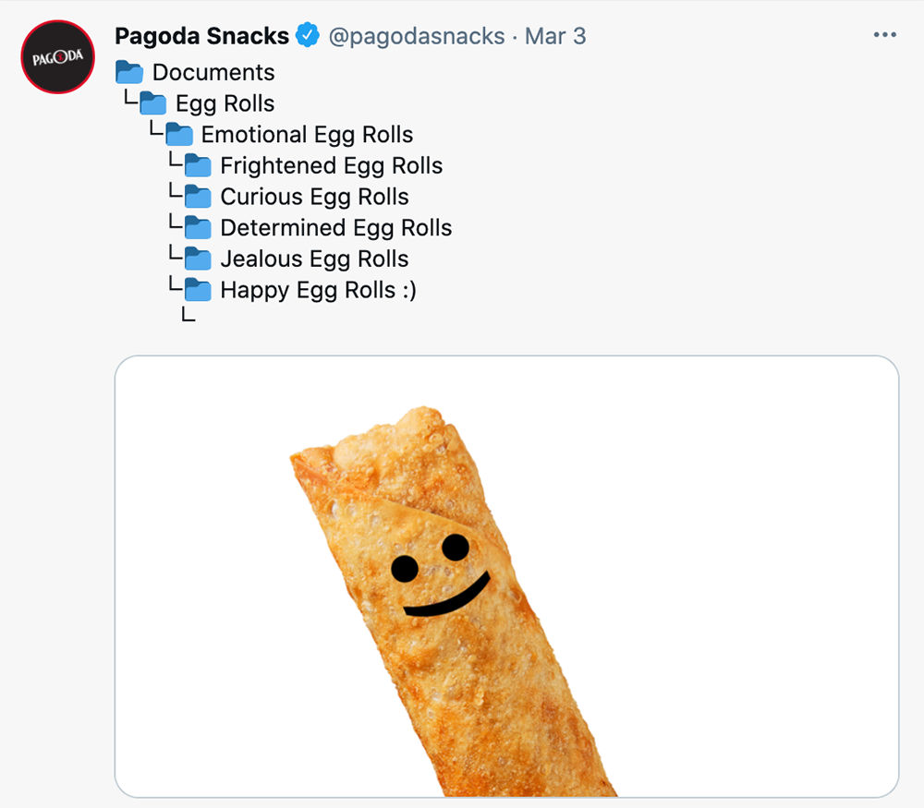924x808 pixels.
Task: Click the Jealous Egg Rolls folder icon
Action: point(198,259)
